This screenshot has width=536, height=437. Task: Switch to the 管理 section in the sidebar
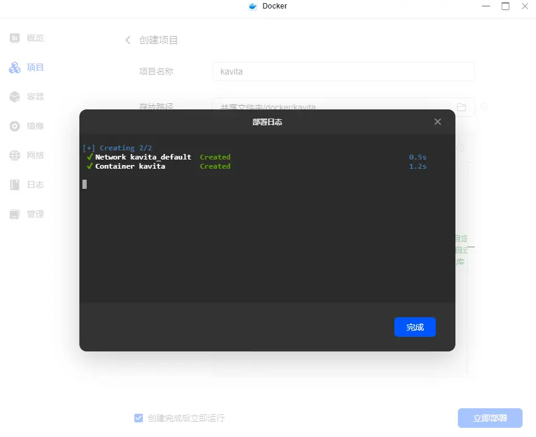[x=27, y=214]
